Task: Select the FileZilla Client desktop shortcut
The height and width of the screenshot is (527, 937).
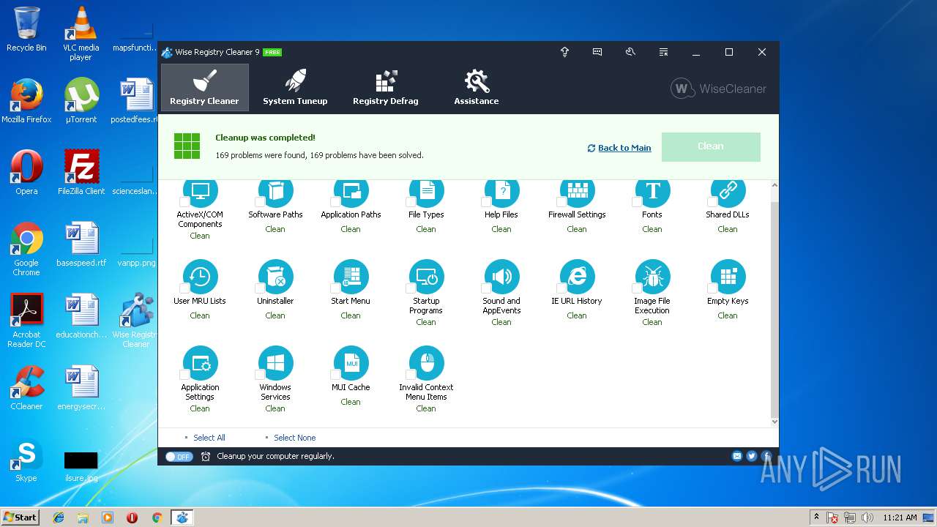Action: [x=81, y=173]
